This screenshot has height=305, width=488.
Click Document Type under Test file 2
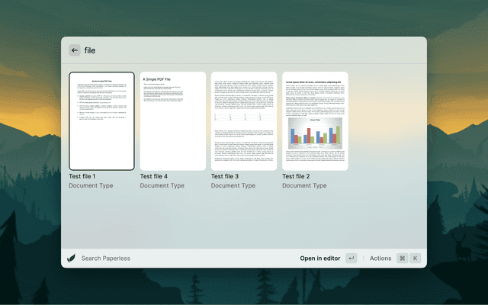(x=304, y=185)
